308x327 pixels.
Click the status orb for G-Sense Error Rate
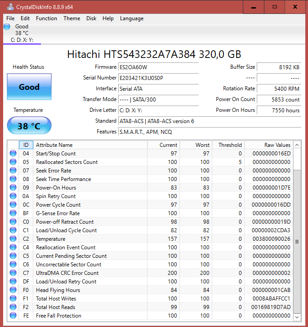coord(13,213)
